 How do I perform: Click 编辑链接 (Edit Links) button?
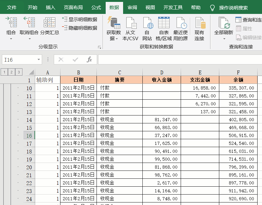[x=249, y=37]
